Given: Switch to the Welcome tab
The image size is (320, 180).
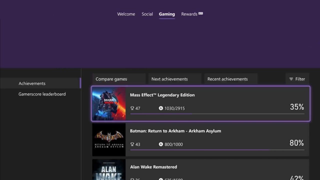Looking at the screenshot, I should 126,14.
